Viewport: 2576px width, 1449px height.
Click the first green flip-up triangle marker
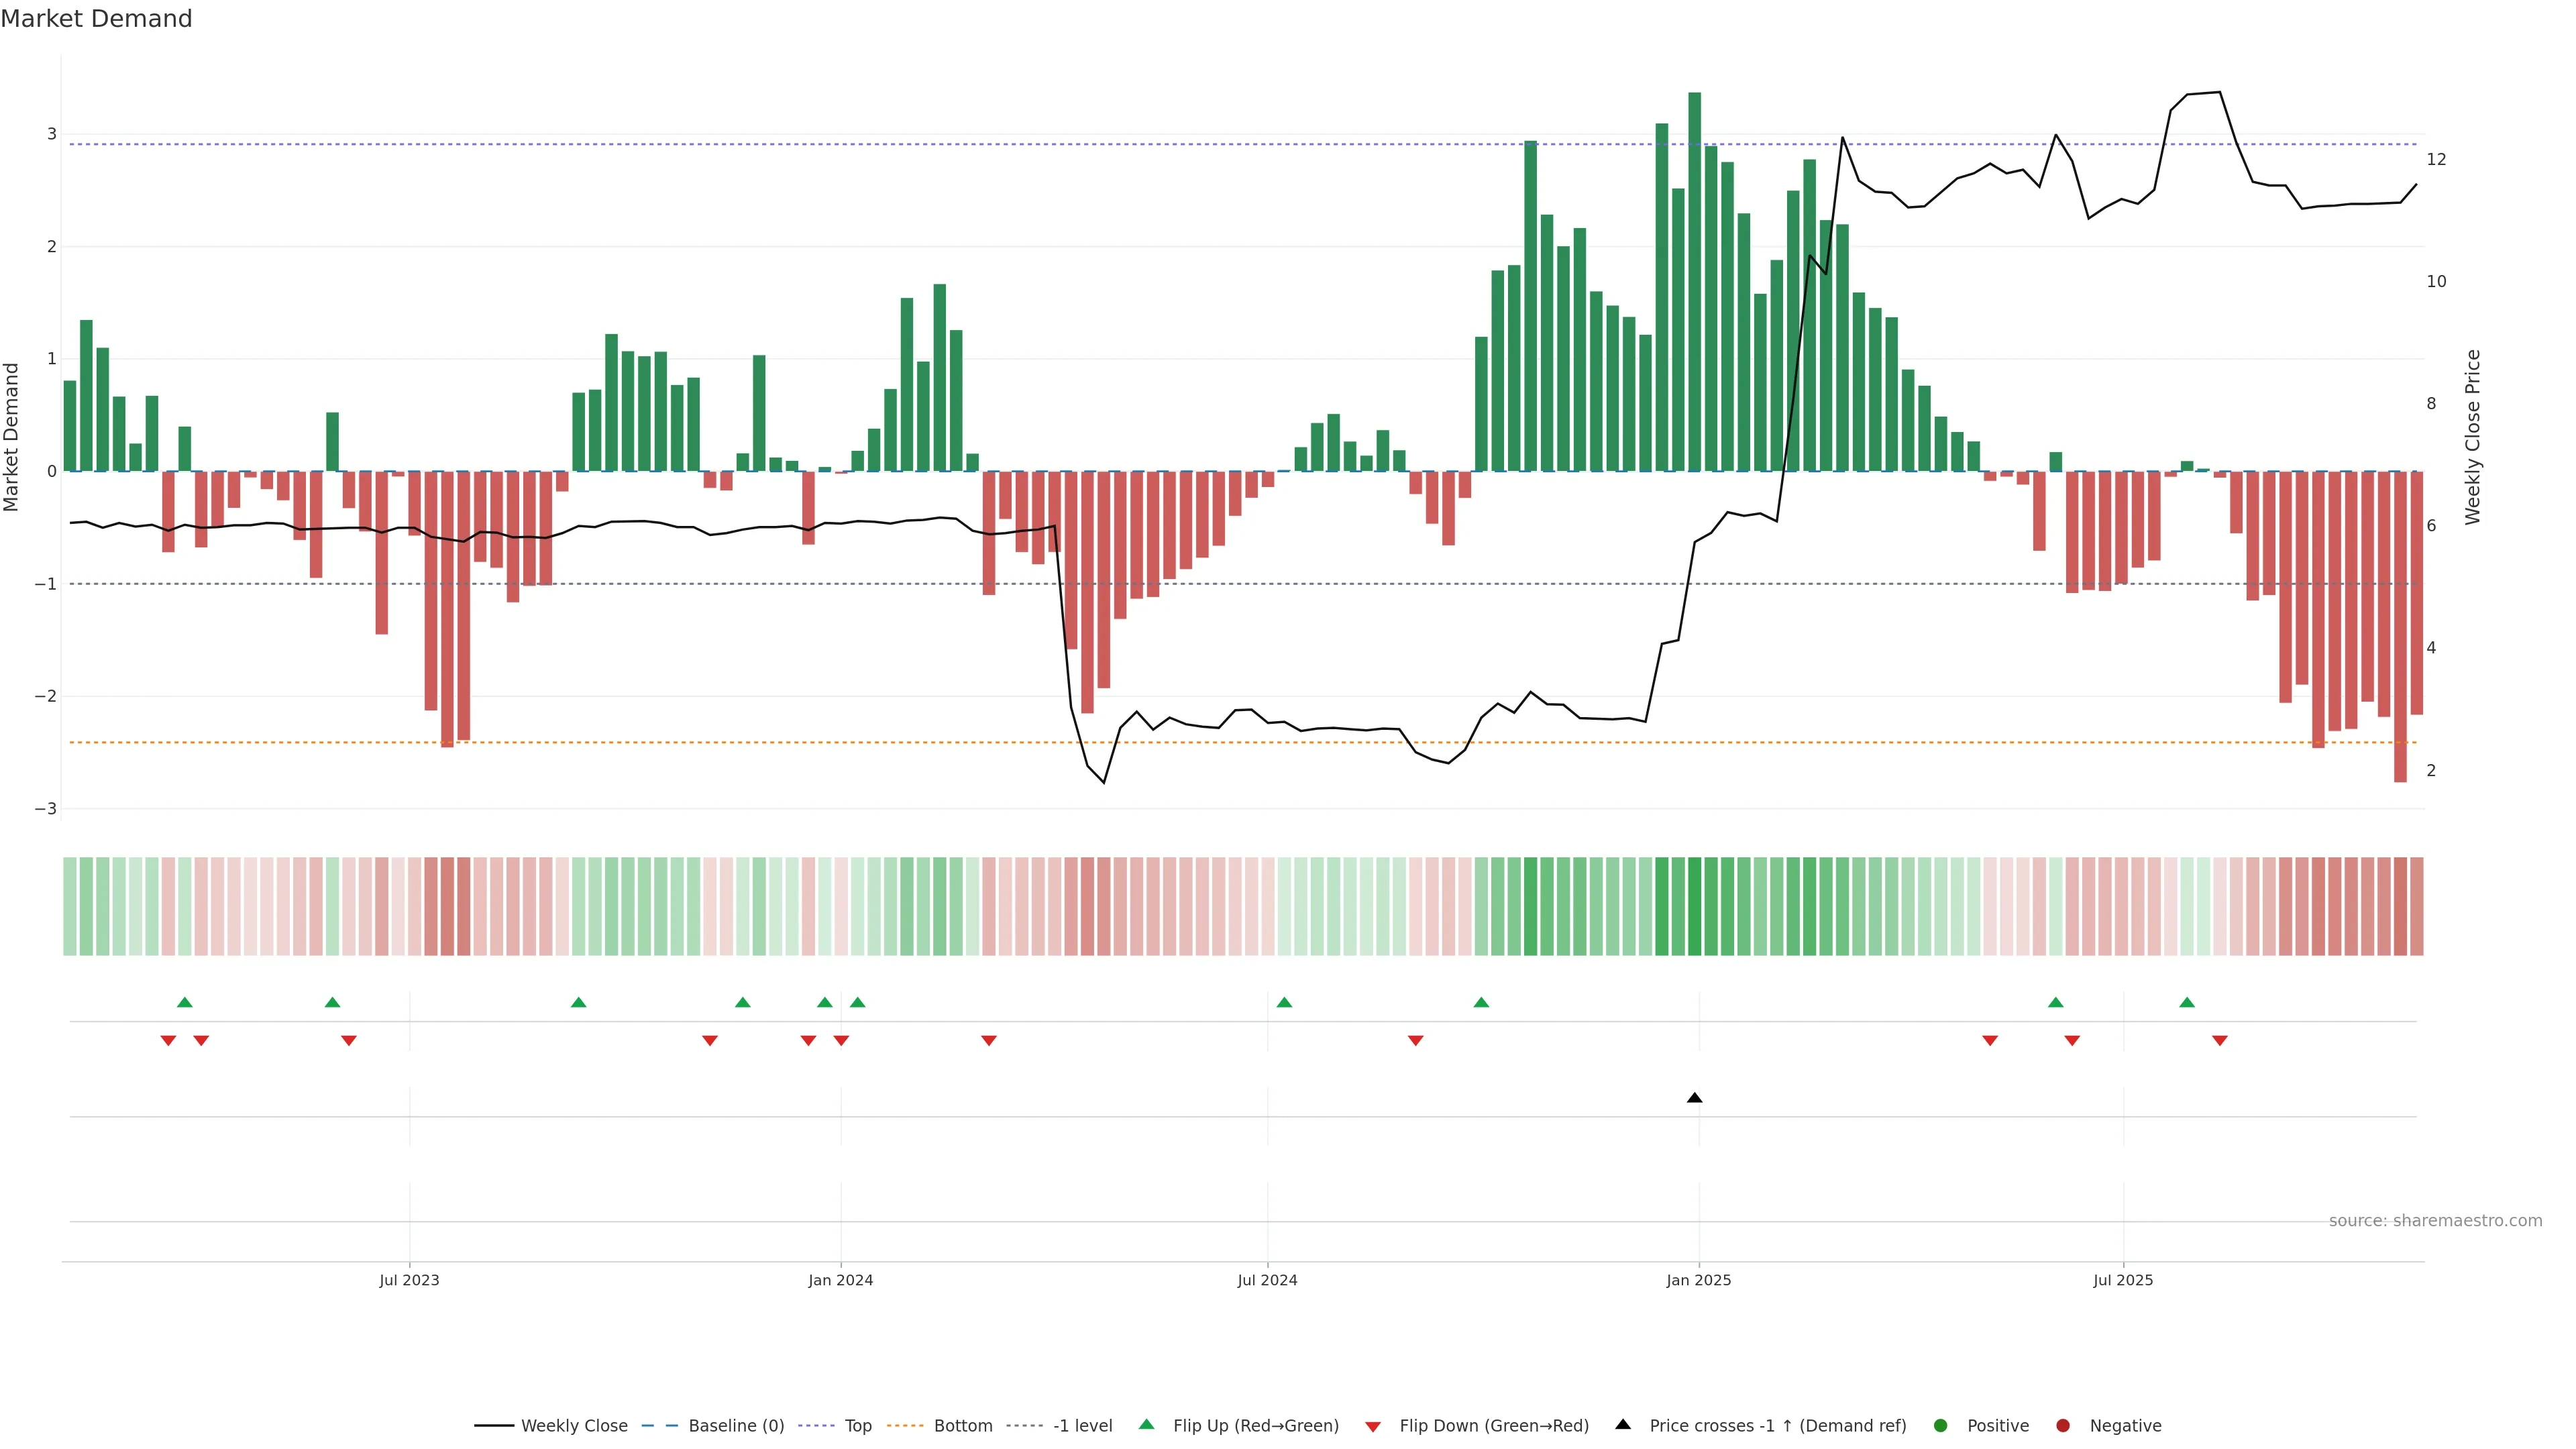[184, 1002]
